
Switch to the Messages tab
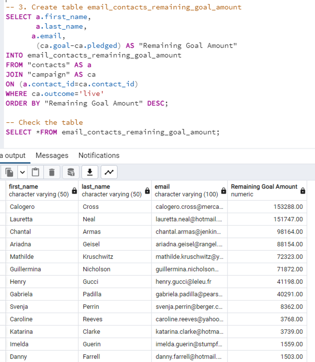pyautogui.click(x=52, y=155)
